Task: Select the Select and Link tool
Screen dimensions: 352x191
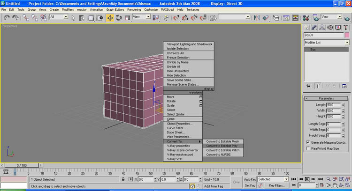Action: tap(26, 18)
